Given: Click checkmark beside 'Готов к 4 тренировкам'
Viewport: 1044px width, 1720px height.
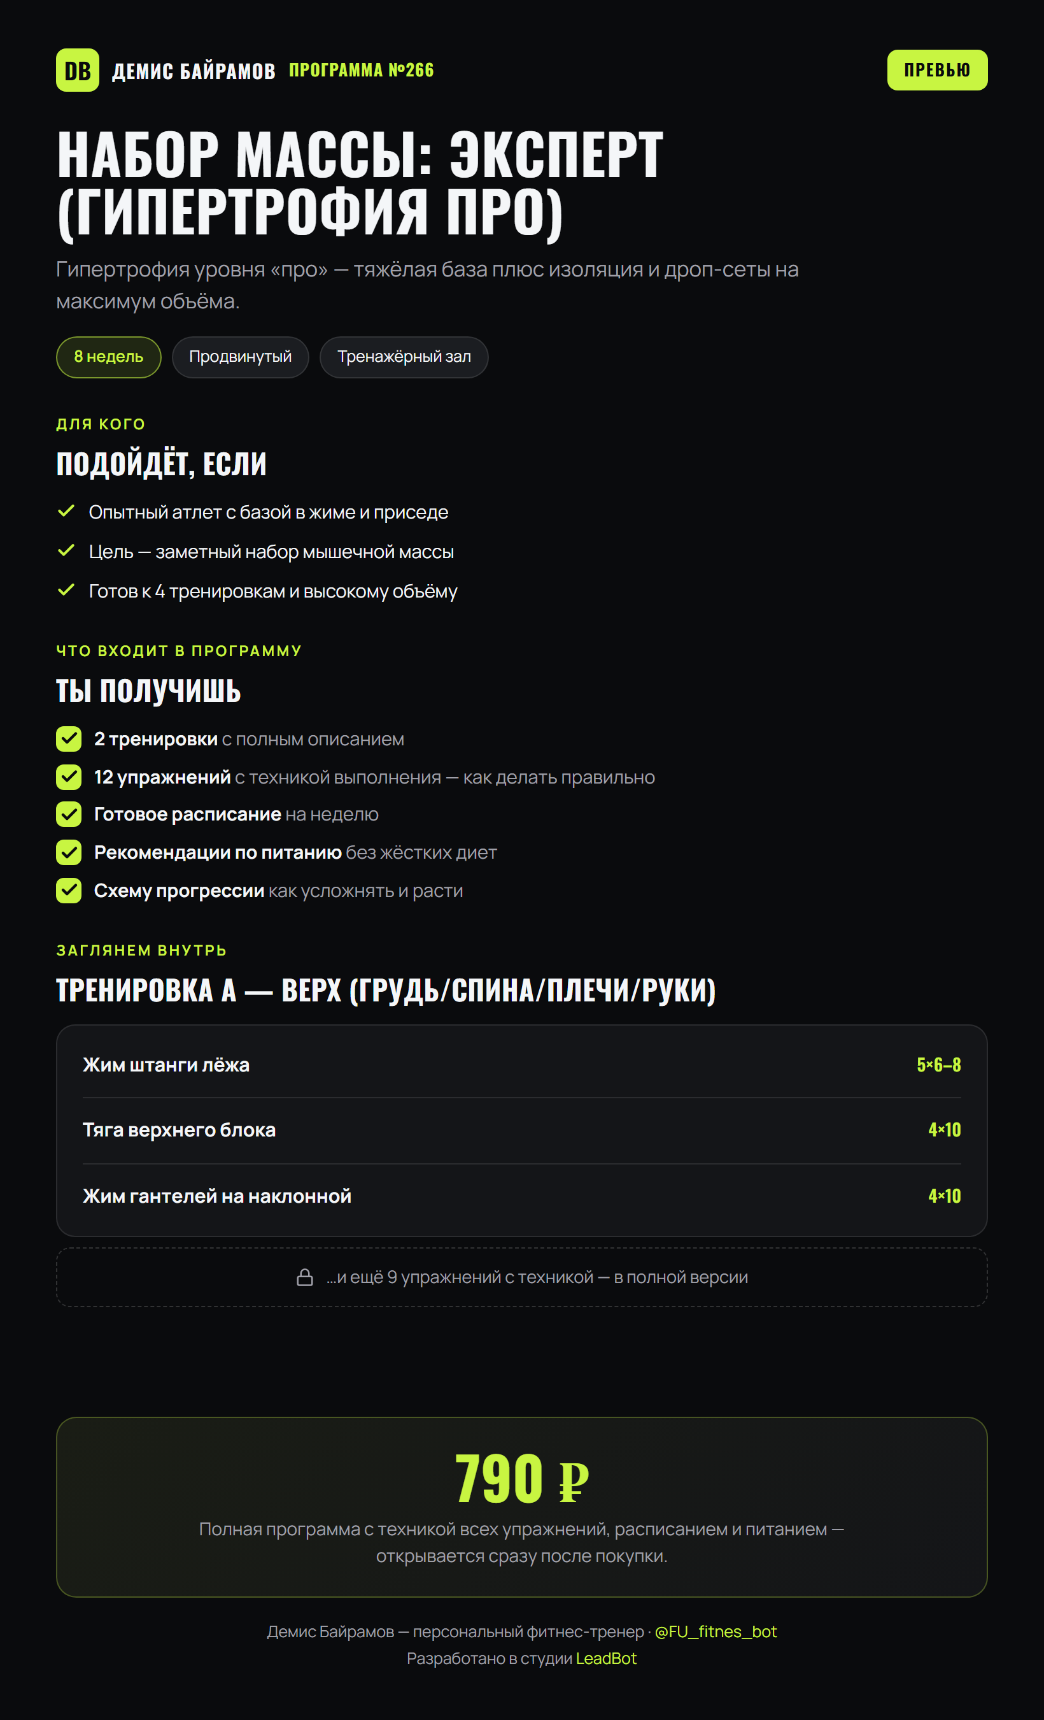Looking at the screenshot, I should tap(66, 590).
